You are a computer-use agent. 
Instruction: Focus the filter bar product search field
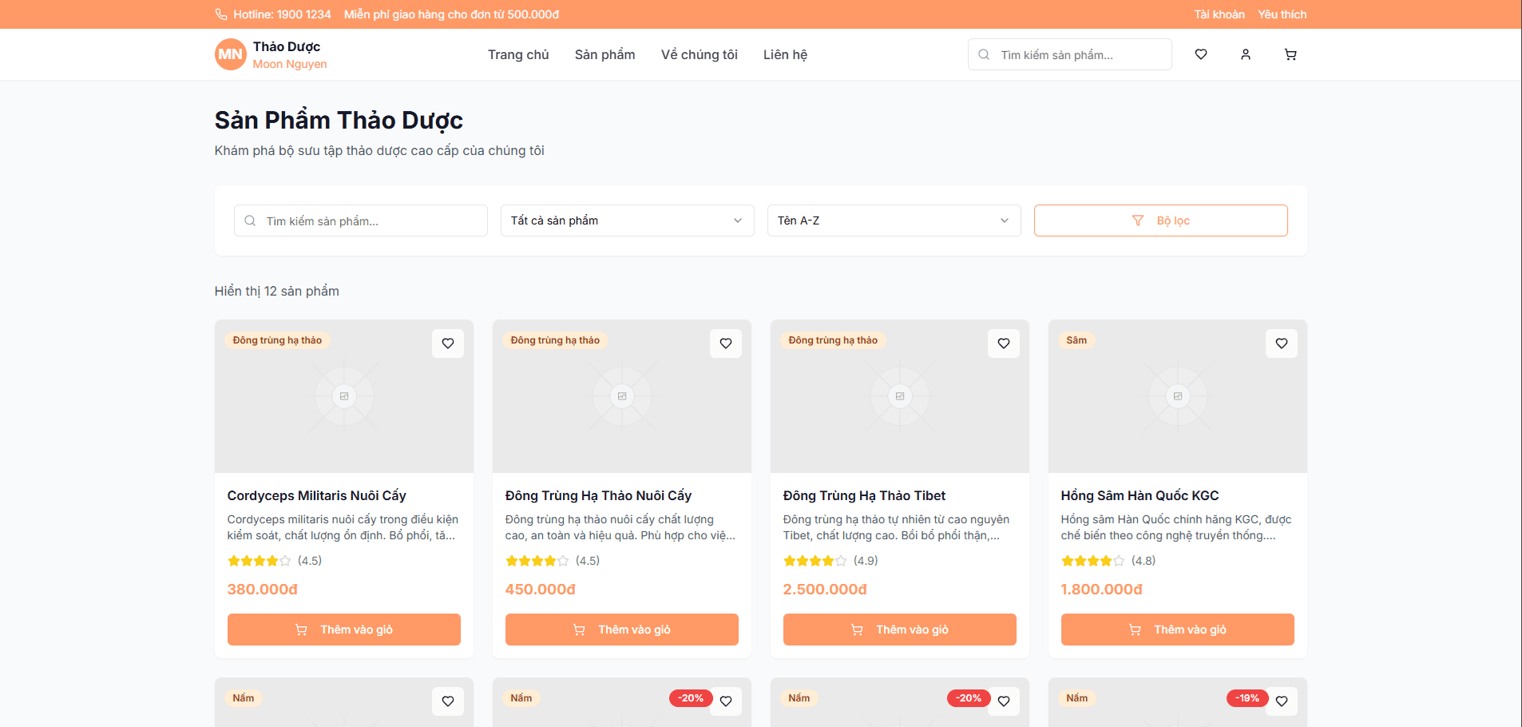361,220
